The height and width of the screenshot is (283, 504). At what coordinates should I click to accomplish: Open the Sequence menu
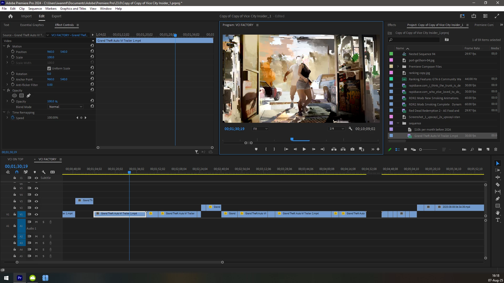pyautogui.click(x=35, y=9)
